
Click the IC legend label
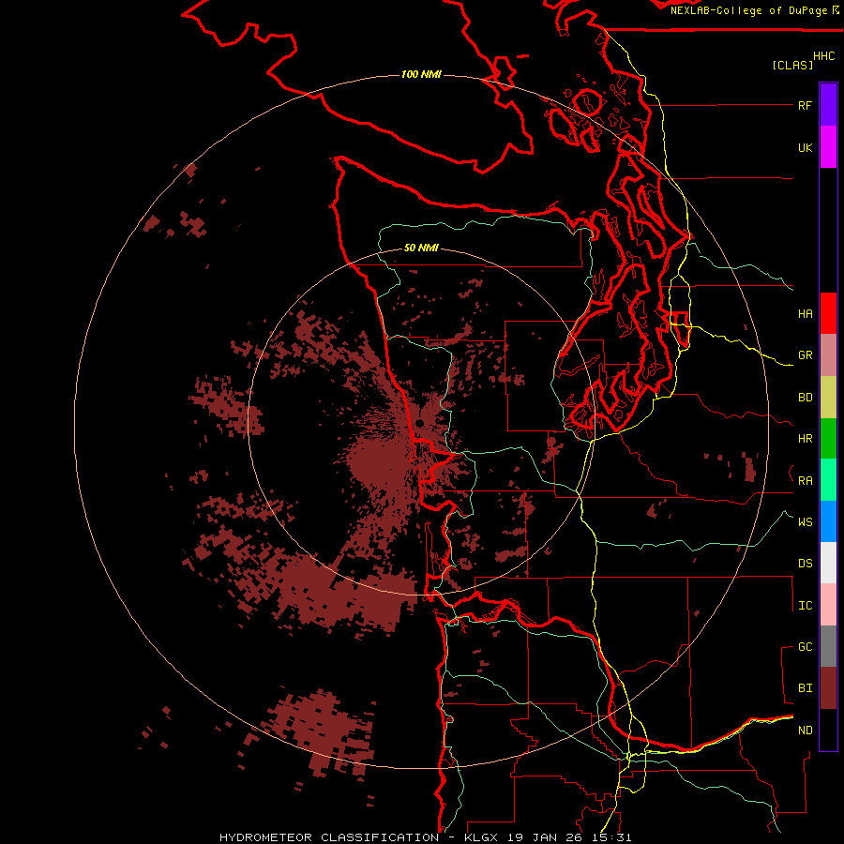(x=805, y=605)
